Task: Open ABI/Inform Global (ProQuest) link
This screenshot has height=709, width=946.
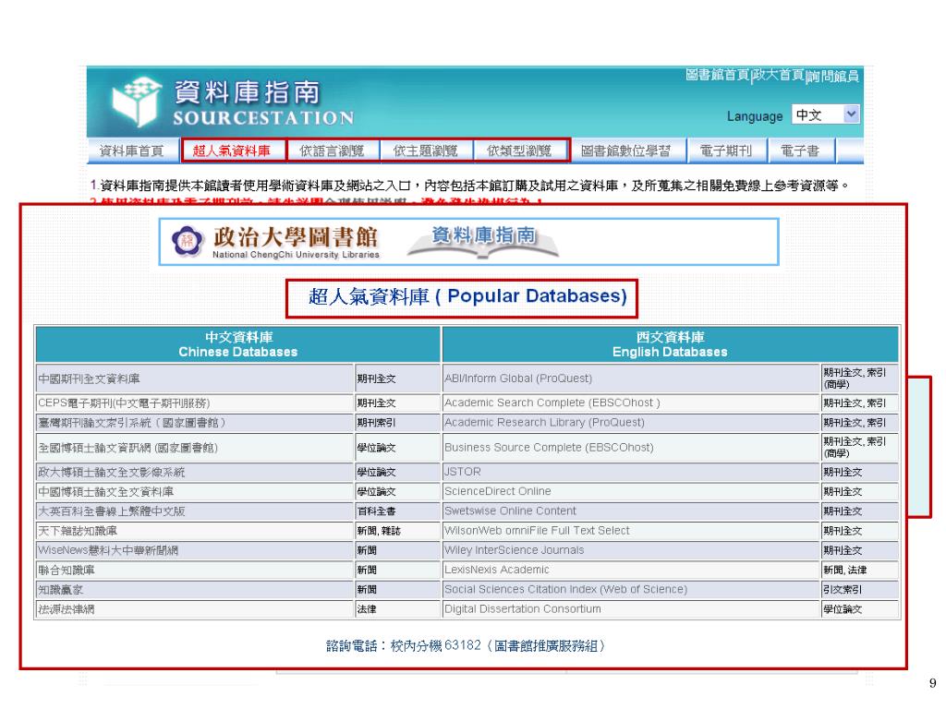Action: coord(518,378)
